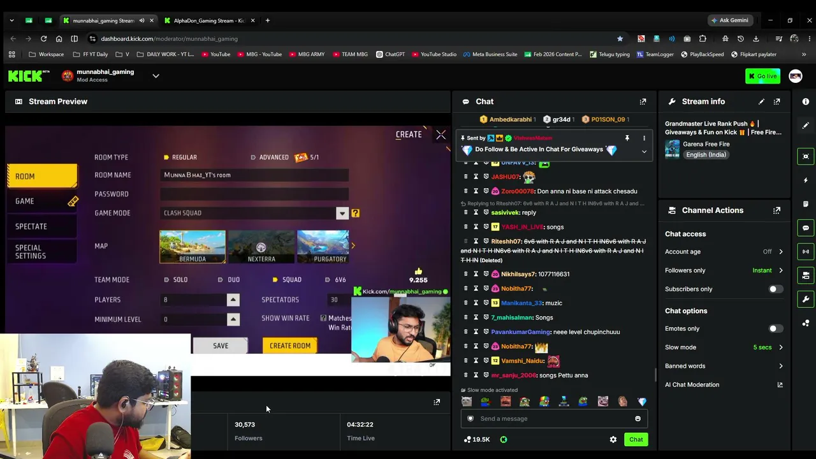The image size is (816, 459).
Task: Open the document icon in right sidebar
Action: click(x=806, y=204)
